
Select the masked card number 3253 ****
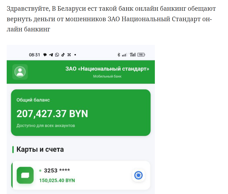point(57,171)
